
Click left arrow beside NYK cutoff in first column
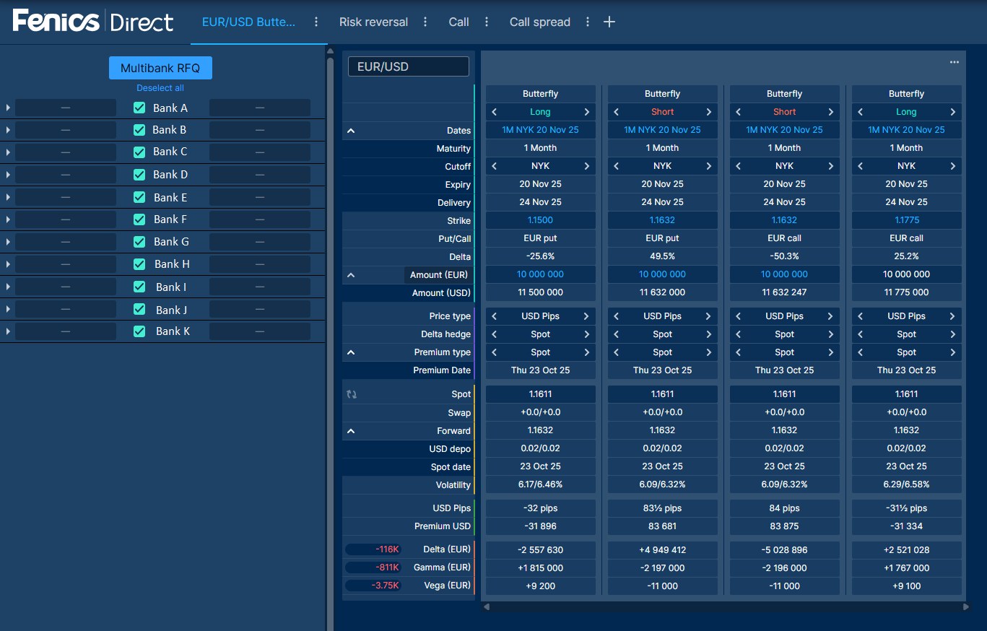(495, 166)
